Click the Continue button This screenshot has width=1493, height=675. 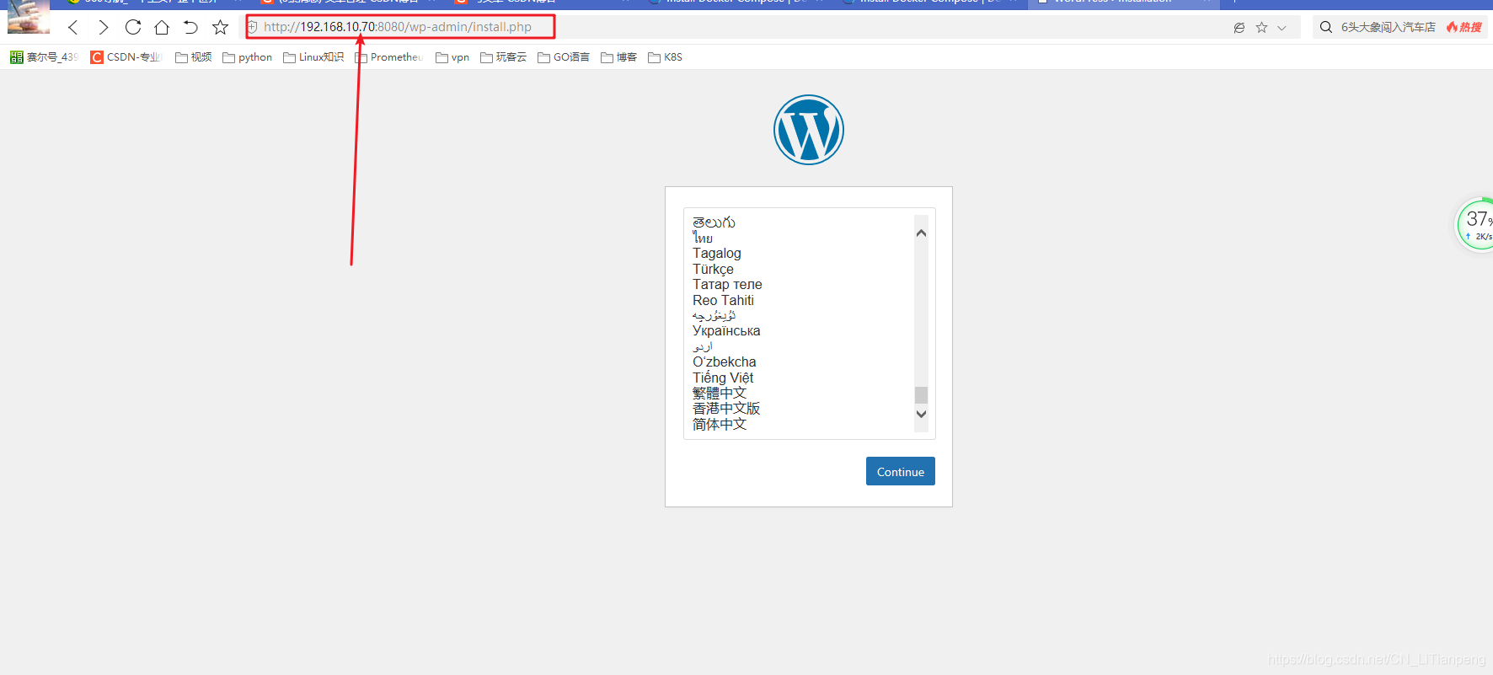coord(901,471)
